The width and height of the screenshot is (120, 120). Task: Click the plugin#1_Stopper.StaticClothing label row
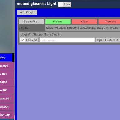point(70,34)
